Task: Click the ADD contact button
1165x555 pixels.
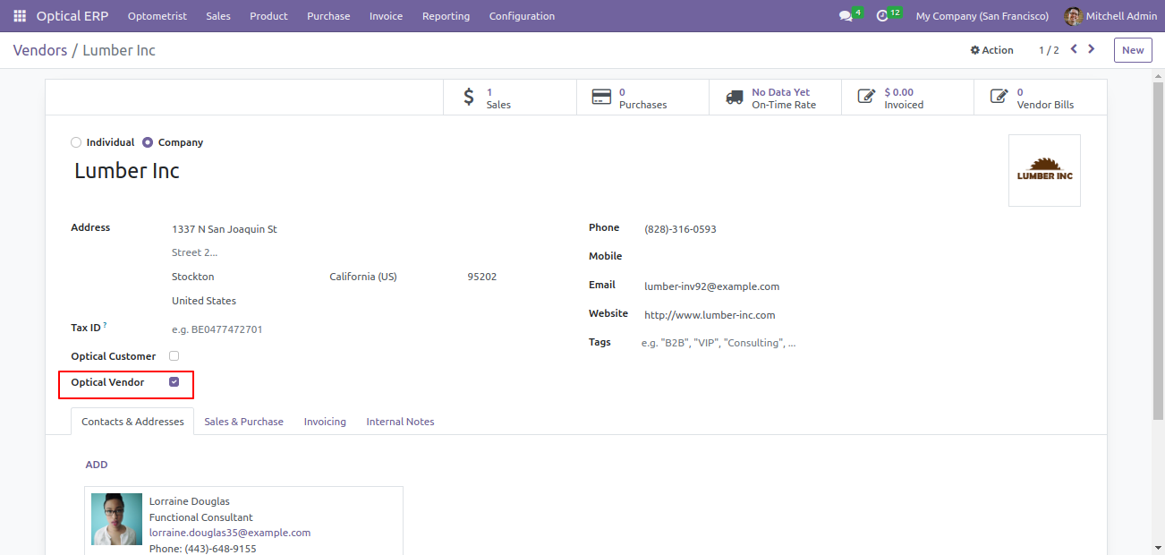Action: [97, 465]
